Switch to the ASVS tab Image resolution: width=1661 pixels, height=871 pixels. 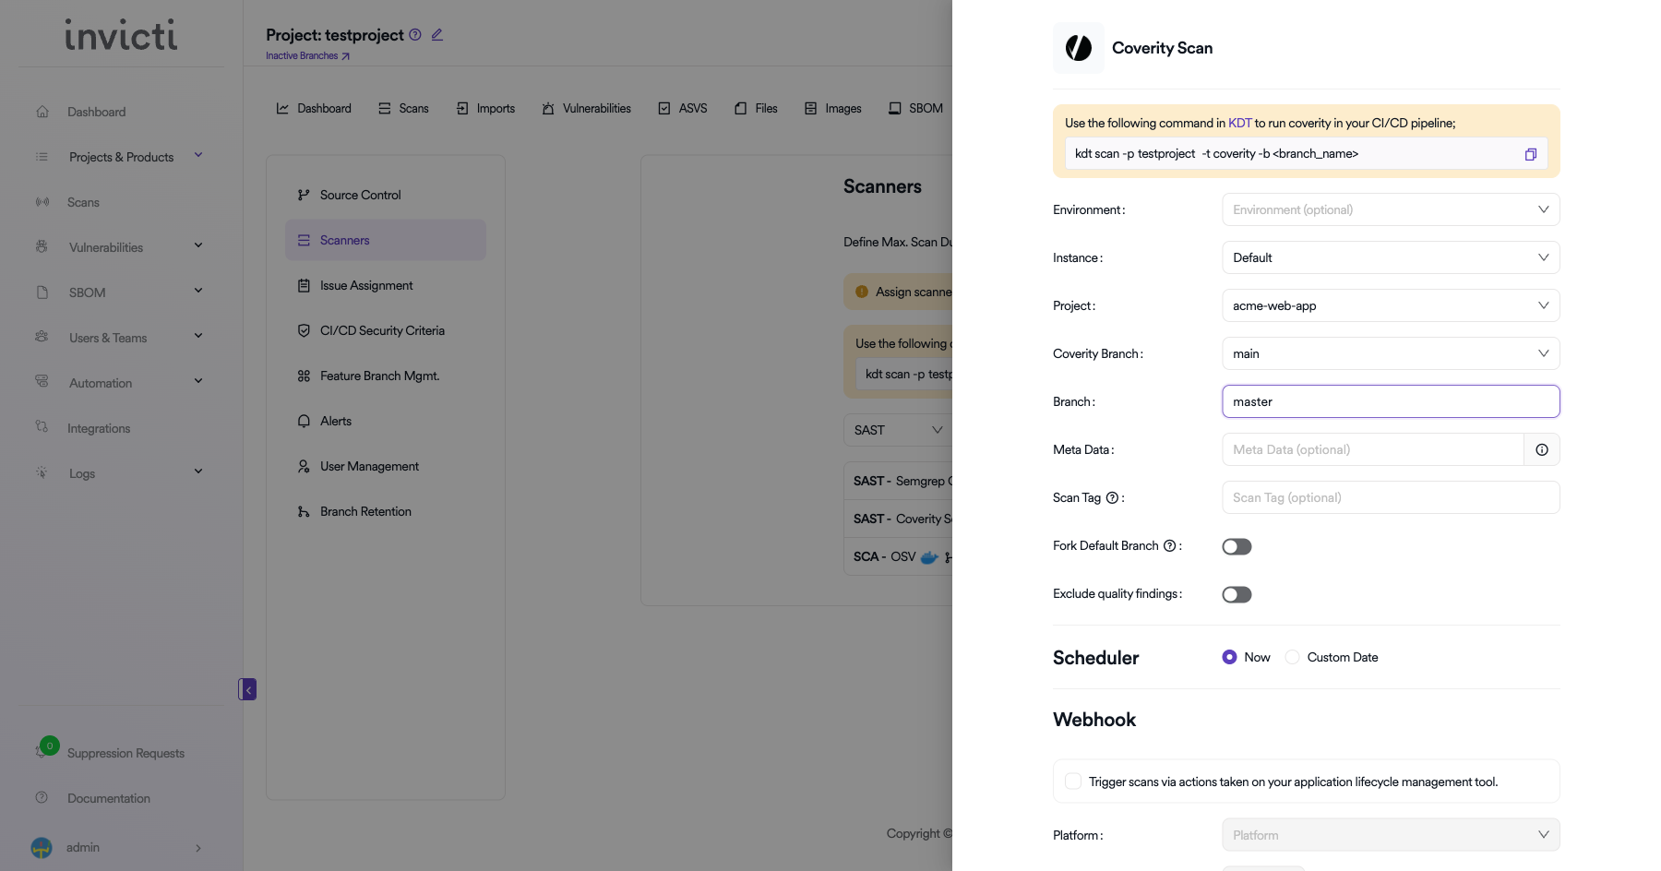coord(683,108)
